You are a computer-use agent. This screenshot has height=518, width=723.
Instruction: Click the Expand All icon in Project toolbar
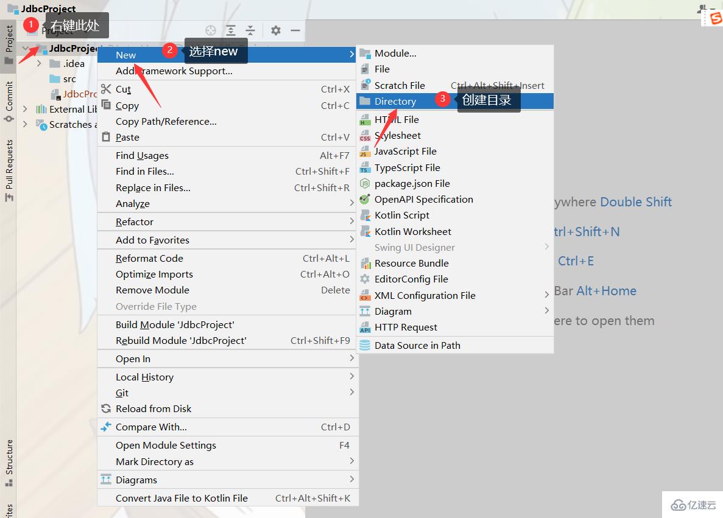231,30
